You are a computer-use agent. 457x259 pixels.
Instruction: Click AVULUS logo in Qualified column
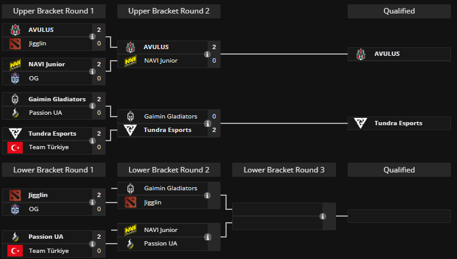pyautogui.click(x=361, y=54)
